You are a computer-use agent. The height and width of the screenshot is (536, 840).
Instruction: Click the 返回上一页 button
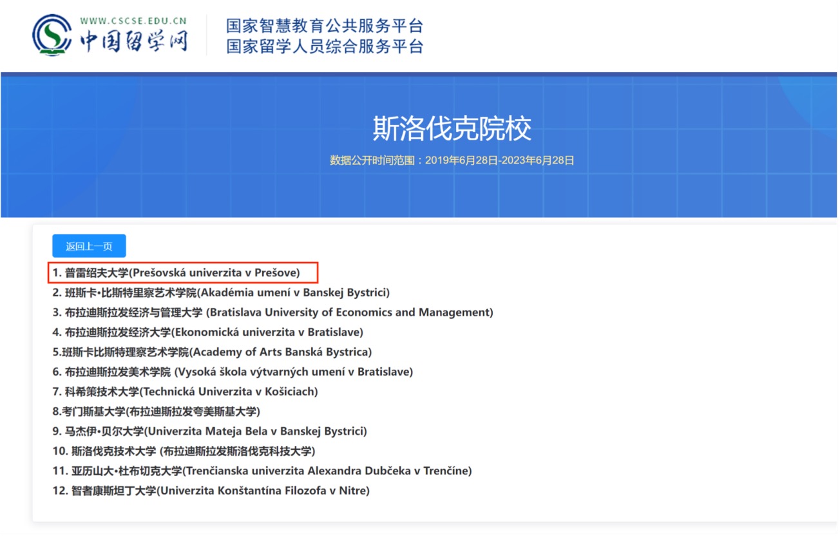(89, 246)
